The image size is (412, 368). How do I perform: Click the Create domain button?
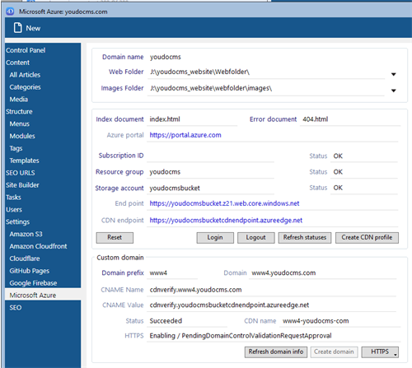click(x=334, y=352)
